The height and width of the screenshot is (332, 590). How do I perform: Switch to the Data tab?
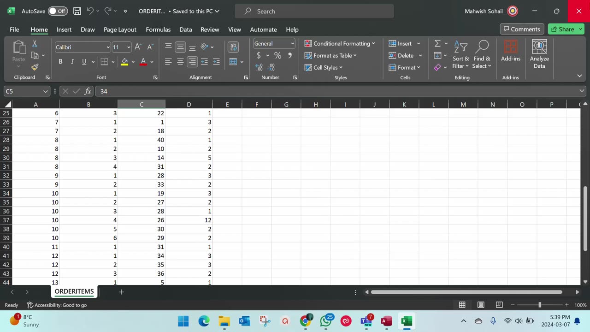186,30
